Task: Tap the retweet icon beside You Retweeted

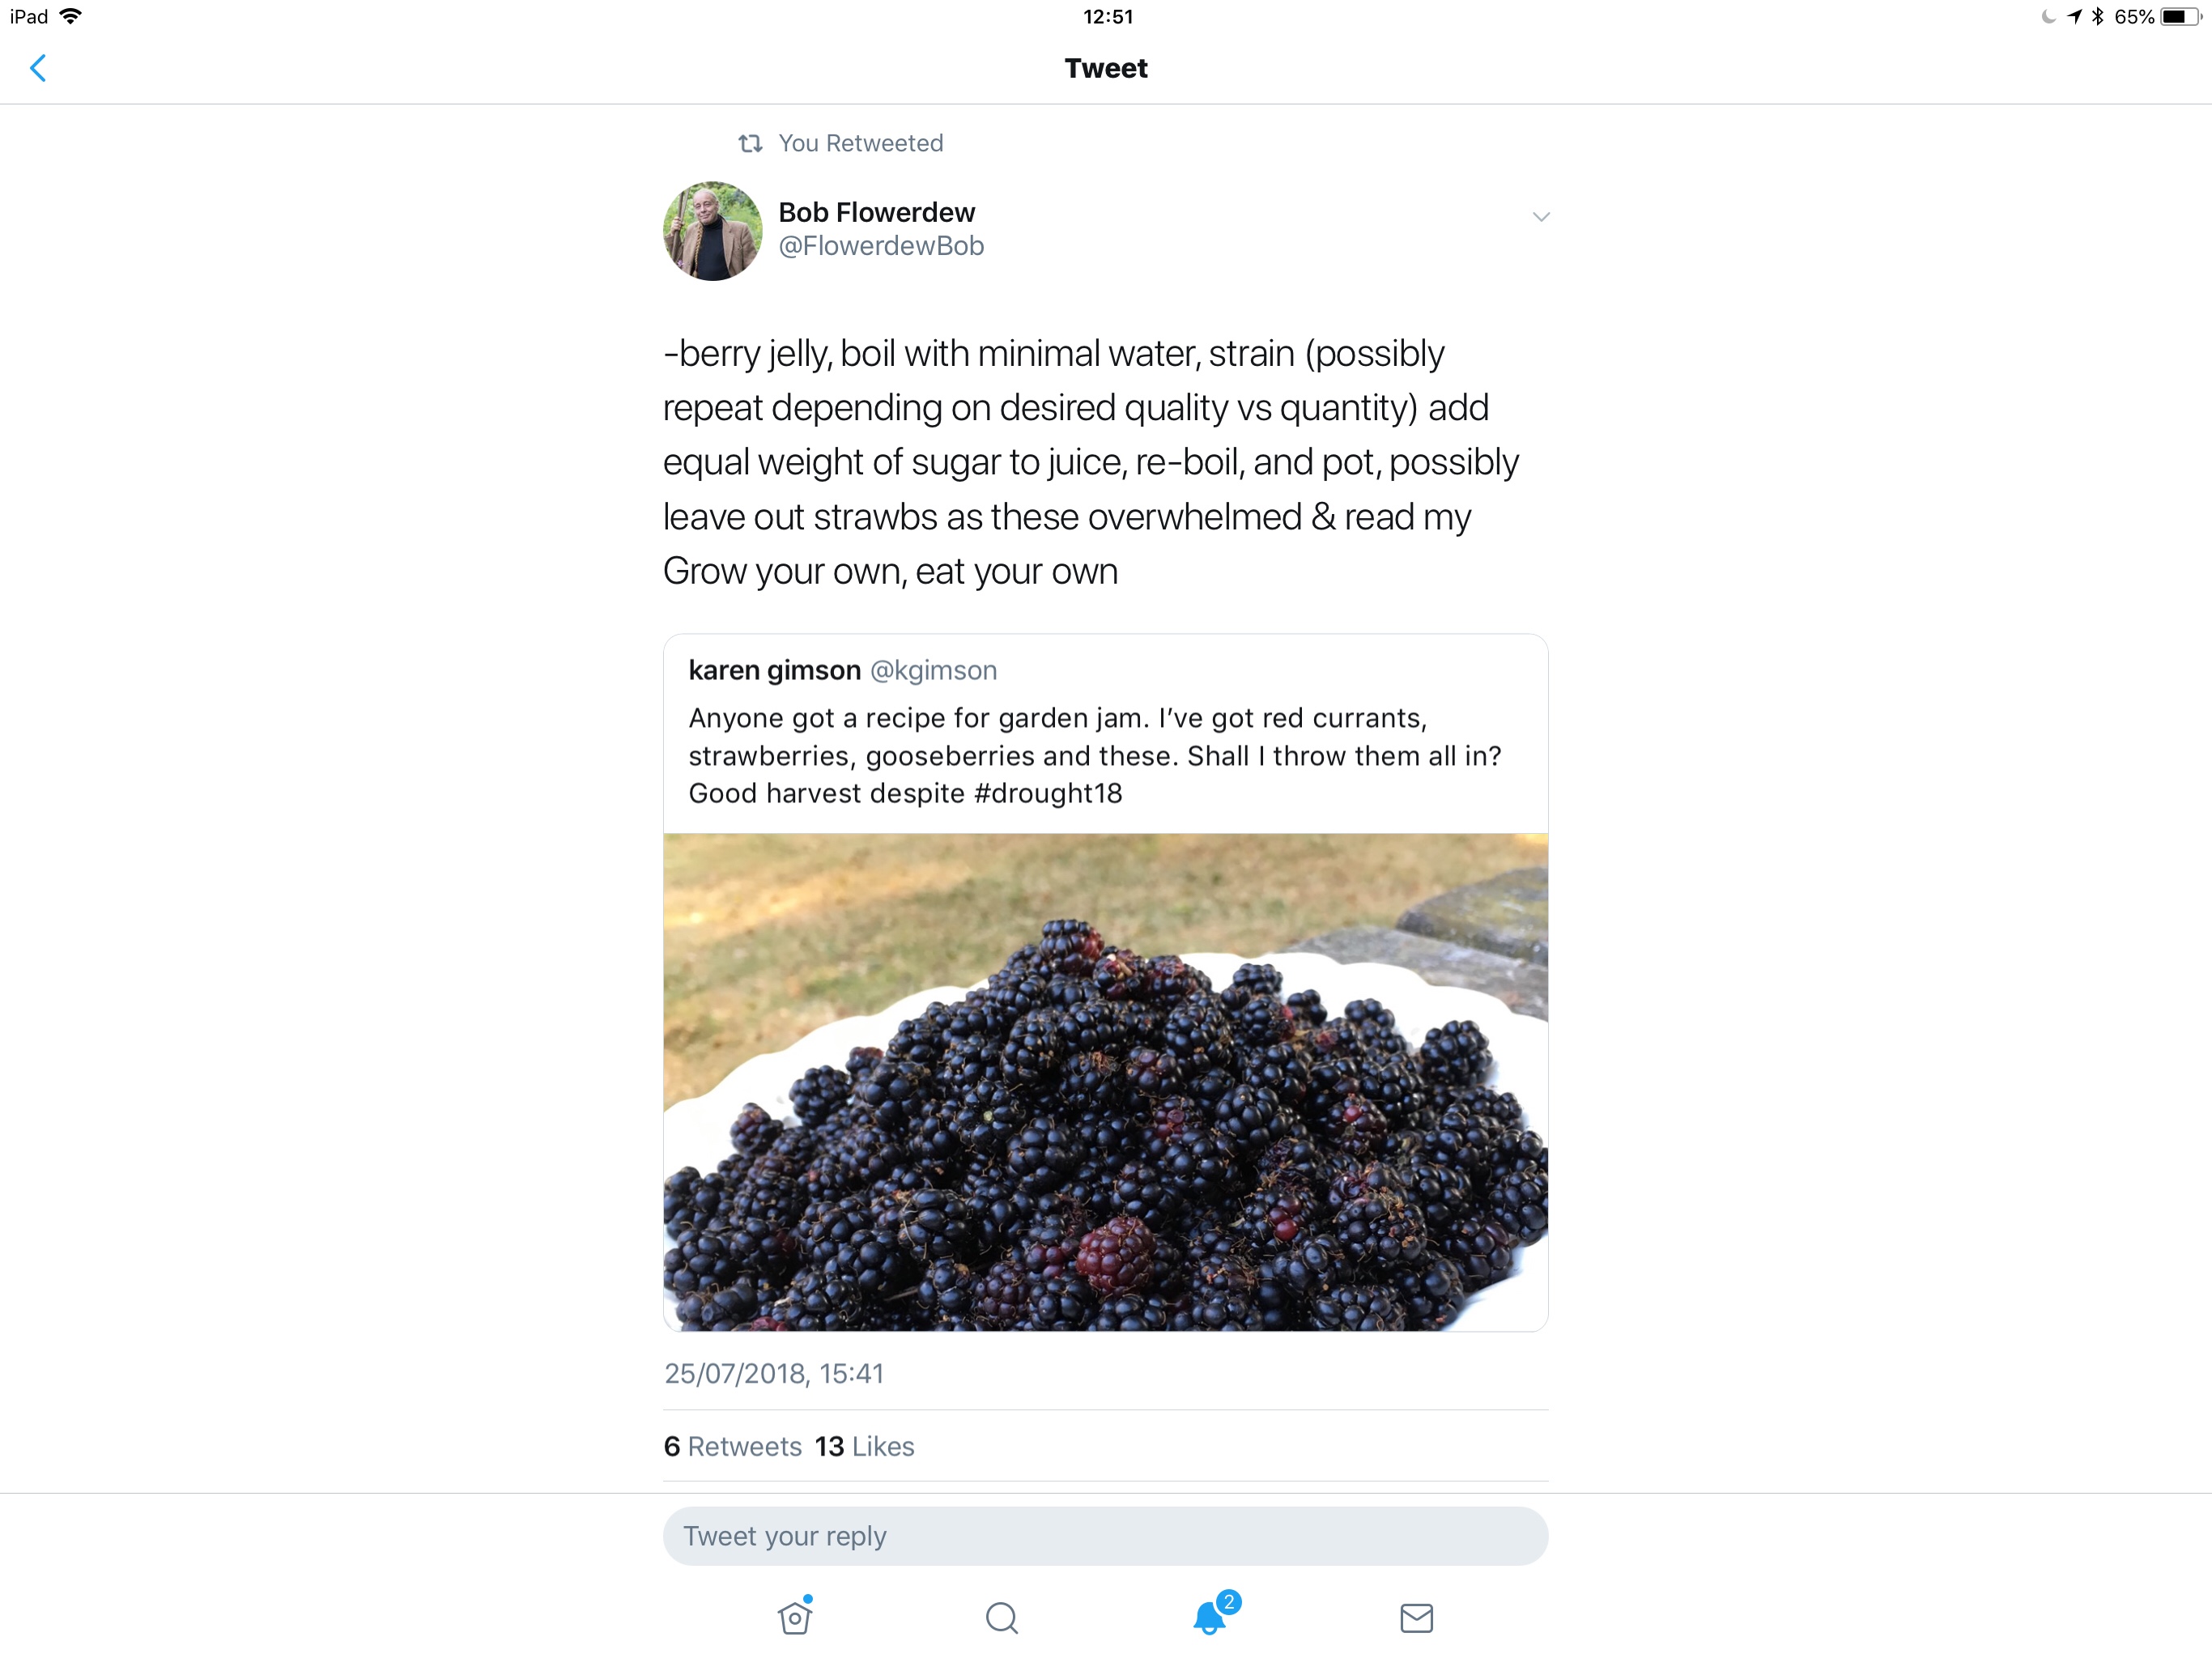Action: click(x=750, y=144)
